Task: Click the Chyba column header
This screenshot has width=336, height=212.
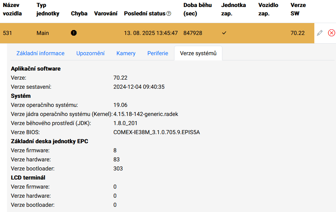Action: (79, 14)
